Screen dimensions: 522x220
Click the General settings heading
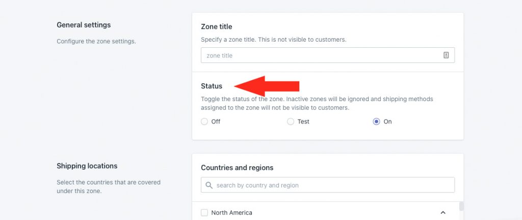84,25
